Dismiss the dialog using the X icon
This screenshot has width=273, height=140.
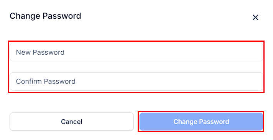[x=255, y=17]
